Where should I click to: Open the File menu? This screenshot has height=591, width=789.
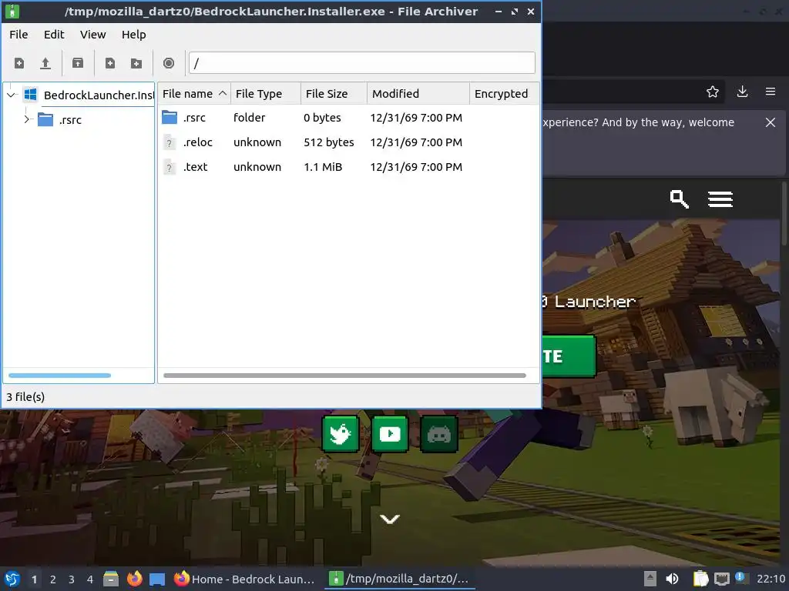click(x=18, y=35)
